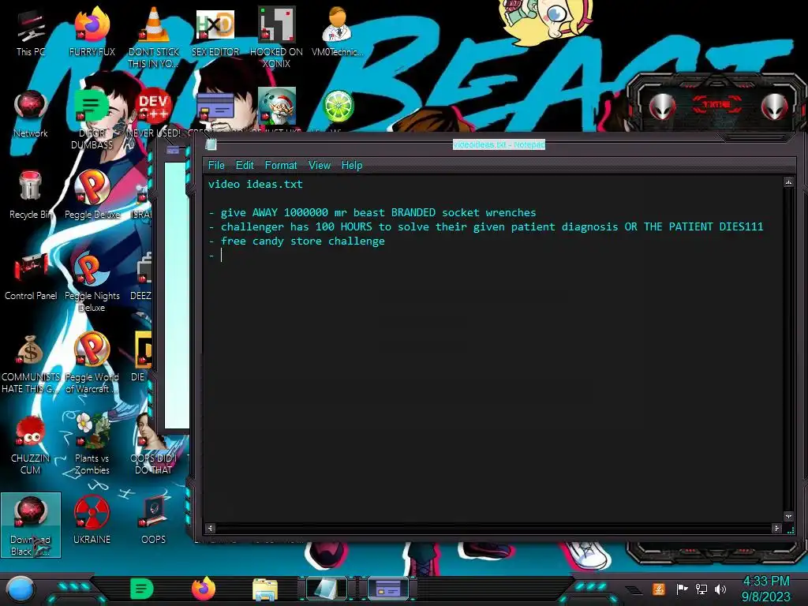Open the VM0Technic desktop shortcut
808x606 pixels.
(x=337, y=32)
